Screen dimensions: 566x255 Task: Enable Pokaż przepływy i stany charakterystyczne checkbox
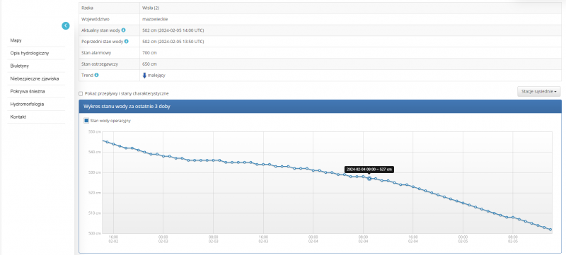[81, 94]
